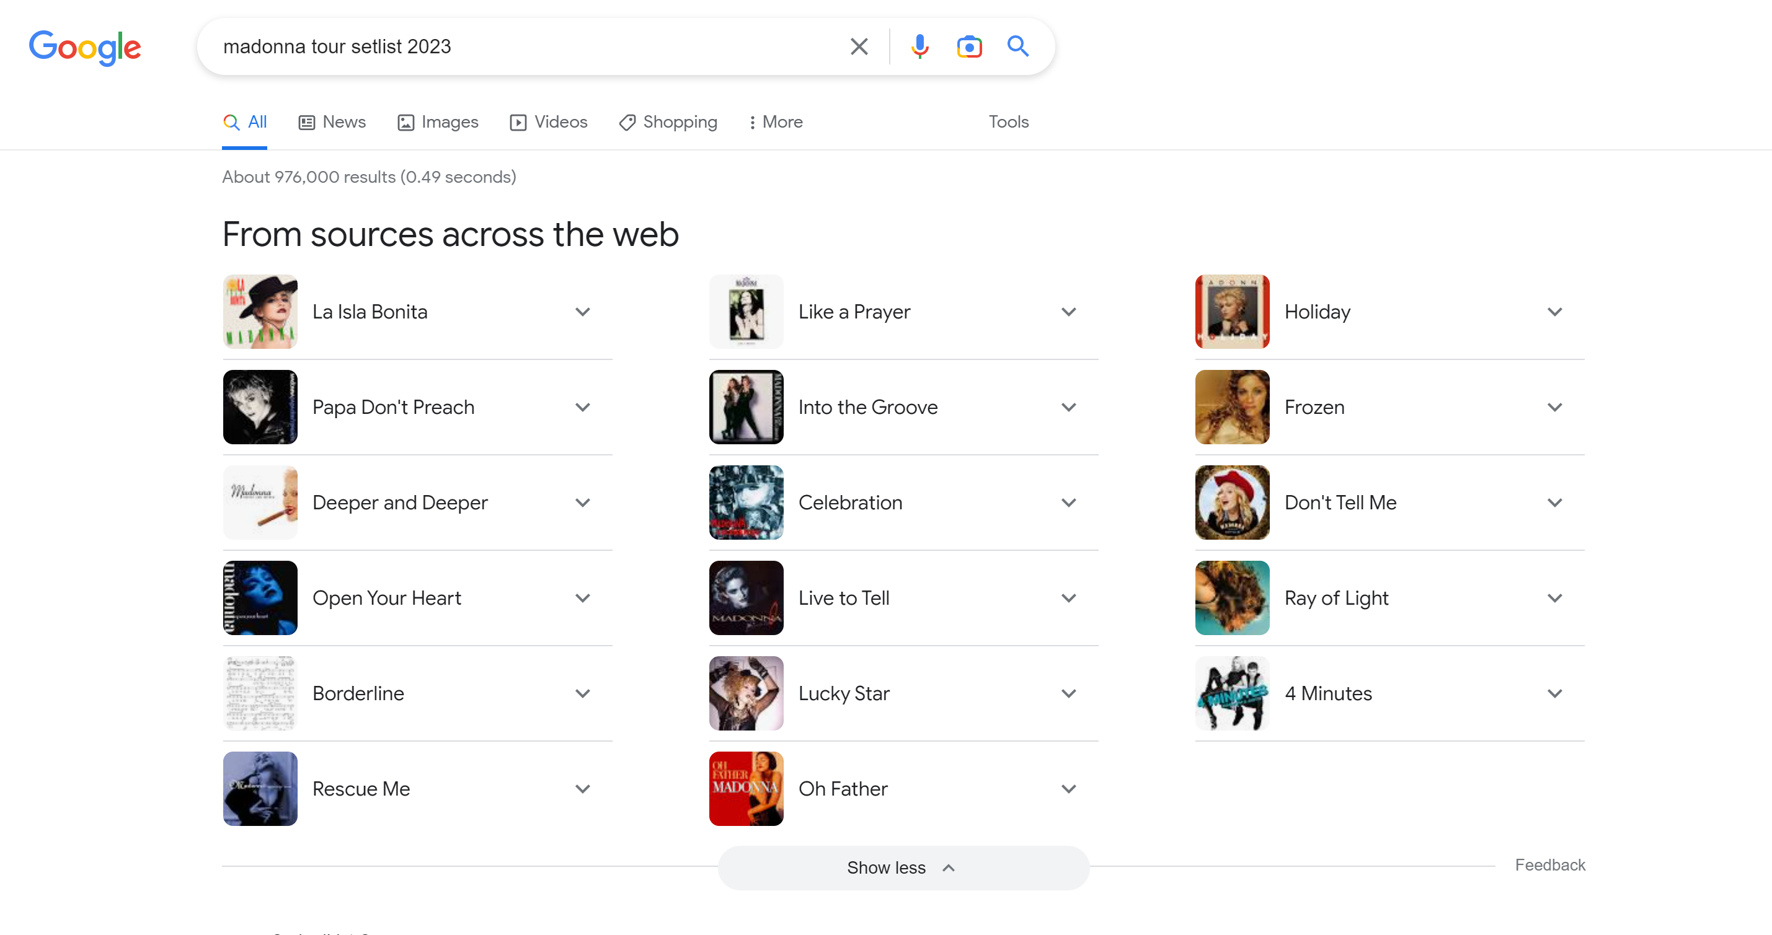Select the Holiday song title

(x=1318, y=313)
